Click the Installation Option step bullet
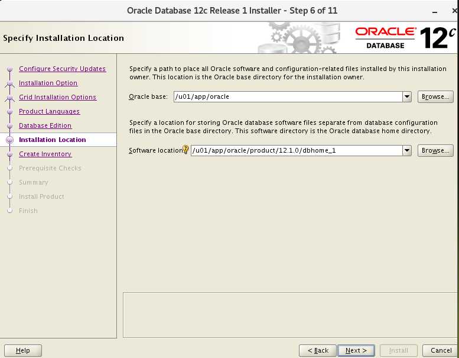Screen dimensions: 459x358 pyautogui.click(x=9, y=83)
